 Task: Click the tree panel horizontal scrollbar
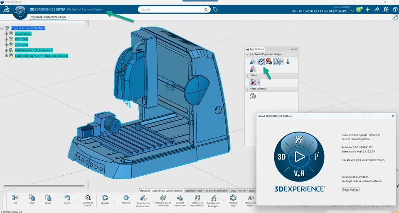pyautogui.click(x=44, y=186)
